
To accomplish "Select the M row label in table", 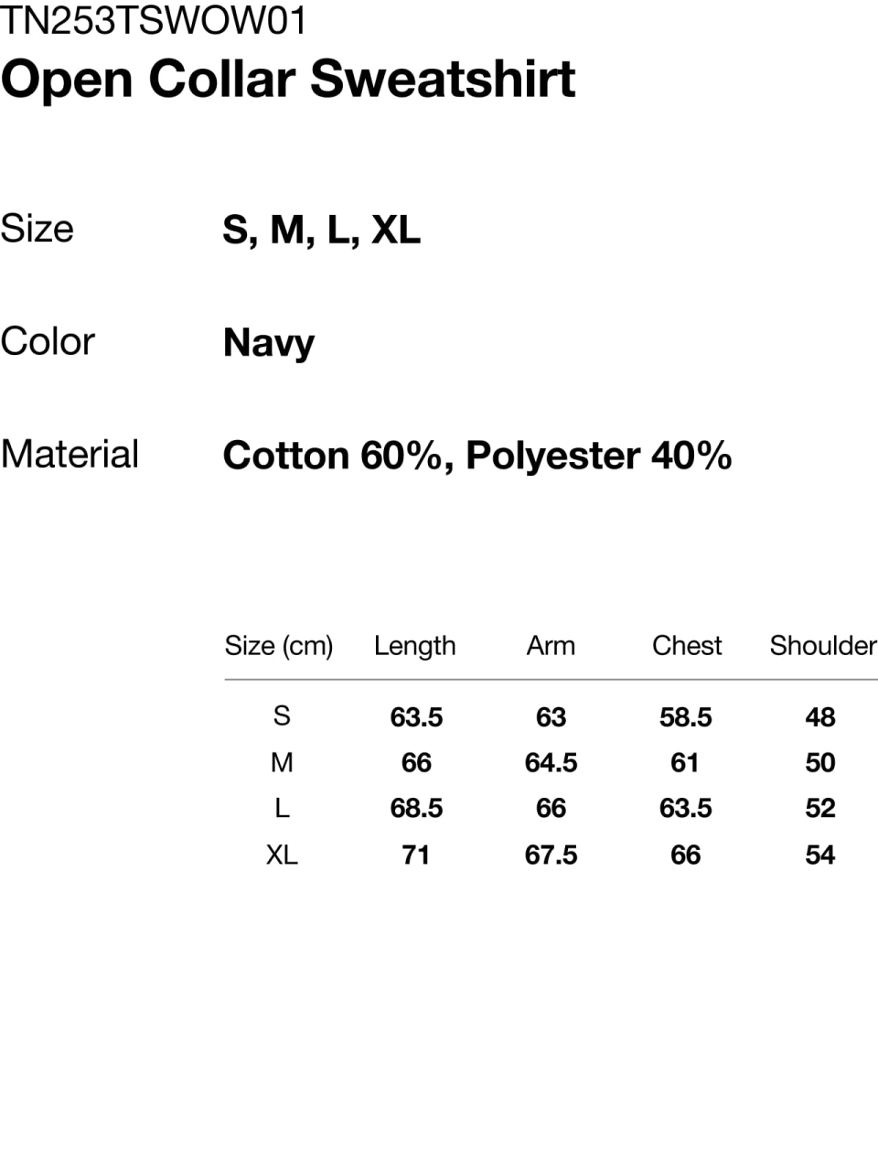I will pos(282,762).
